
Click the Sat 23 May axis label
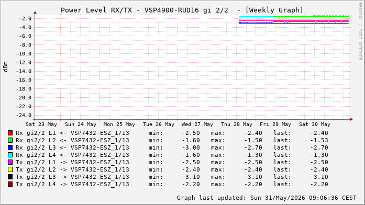(x=41, y=124)
